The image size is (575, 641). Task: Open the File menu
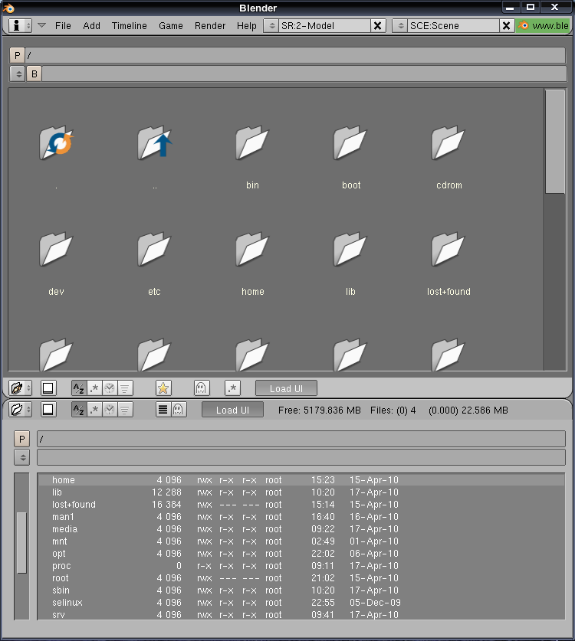[63, 26]
